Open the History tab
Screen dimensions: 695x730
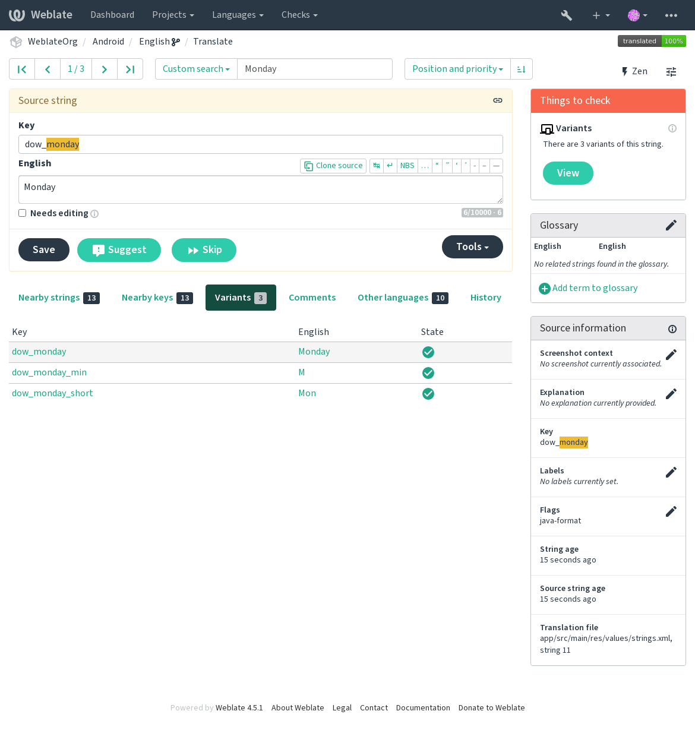(485, 298)
